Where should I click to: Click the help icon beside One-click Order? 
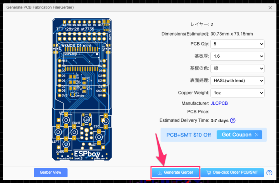(269, 173)
